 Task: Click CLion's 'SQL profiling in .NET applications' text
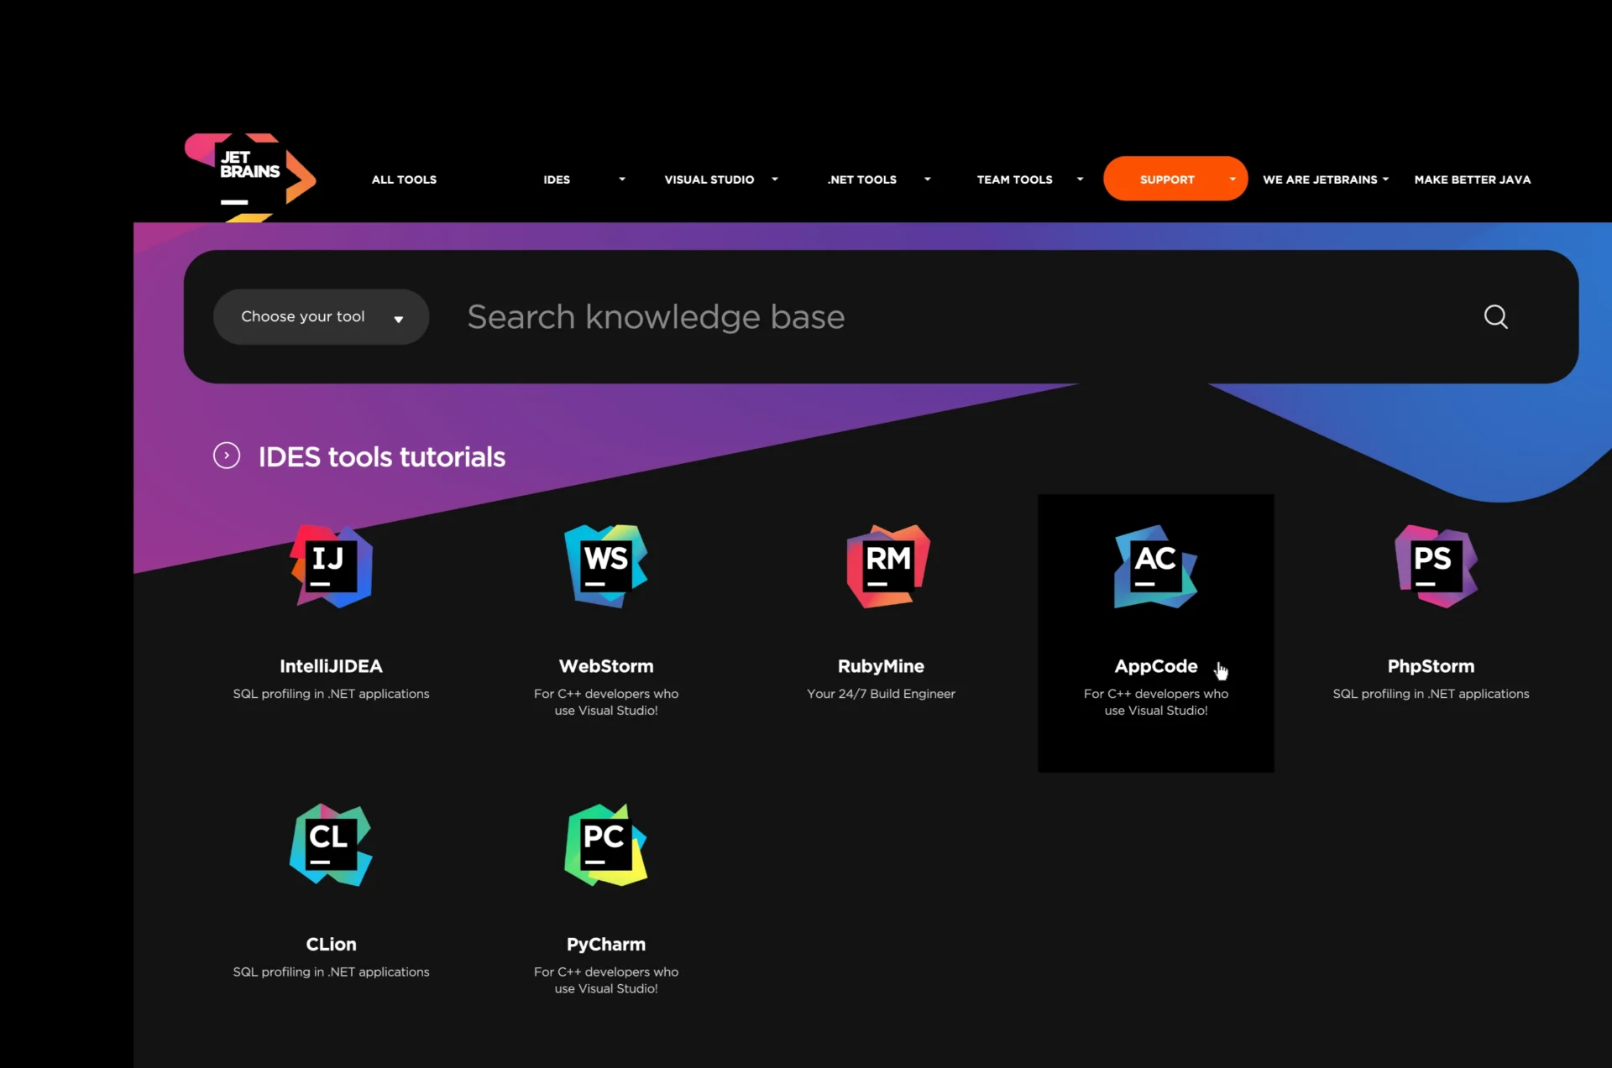coord(332,972)
